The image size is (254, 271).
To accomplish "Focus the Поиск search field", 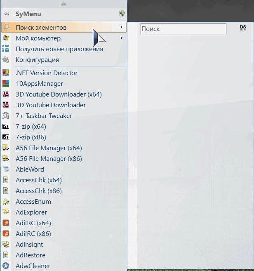I will click(x=183, y=29).
